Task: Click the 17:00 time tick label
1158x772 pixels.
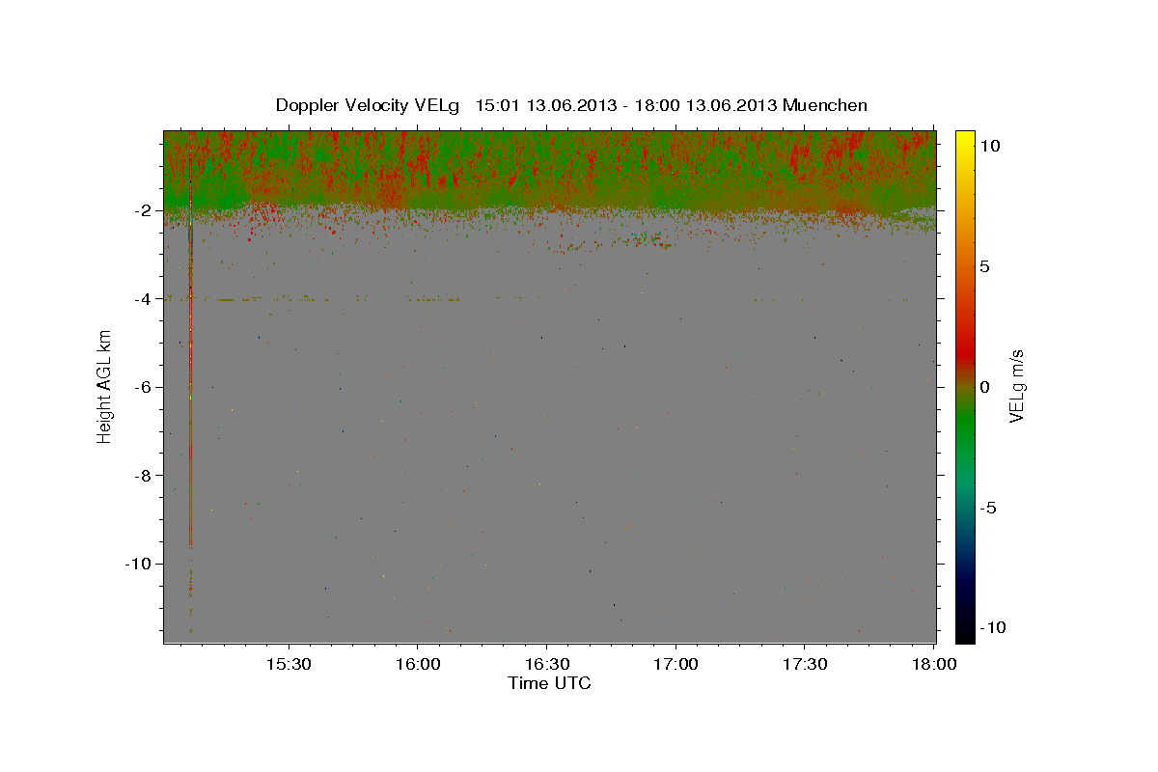Action: coord(676,665)
